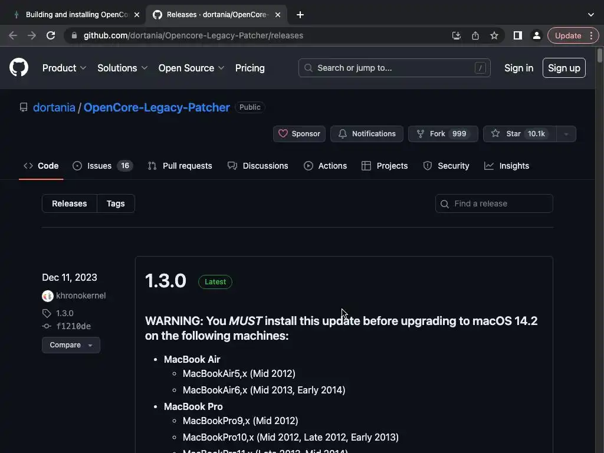Click the share page icon in address bar

475,35
